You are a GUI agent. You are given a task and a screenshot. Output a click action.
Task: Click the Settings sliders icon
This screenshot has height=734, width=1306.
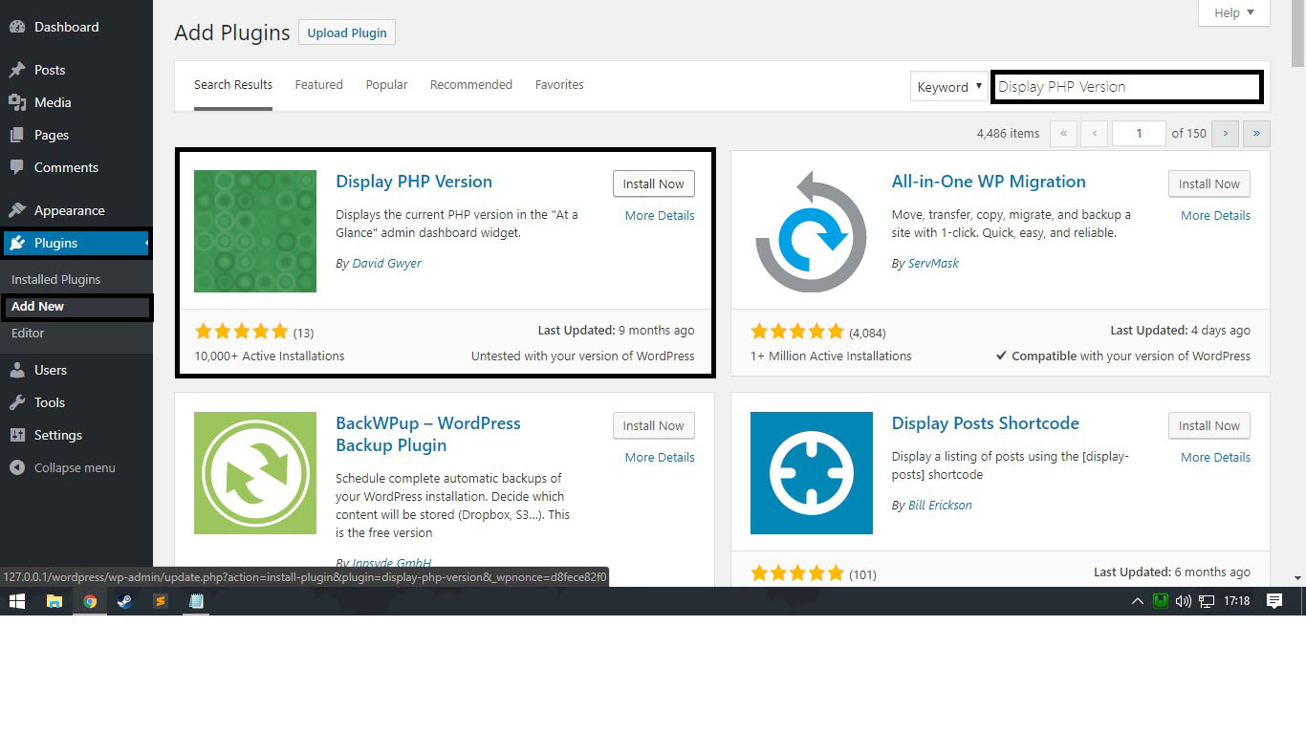click(x=17, y=435)
